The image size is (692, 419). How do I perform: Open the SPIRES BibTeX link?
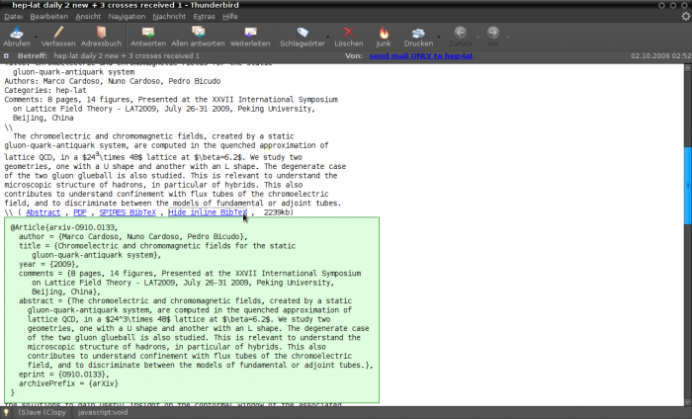pyautogui.click(x=128, y=212)
